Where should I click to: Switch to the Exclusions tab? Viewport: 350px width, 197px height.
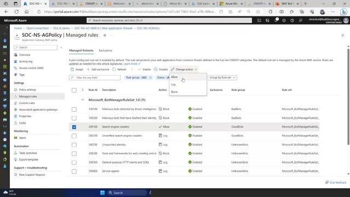[106, 50]
